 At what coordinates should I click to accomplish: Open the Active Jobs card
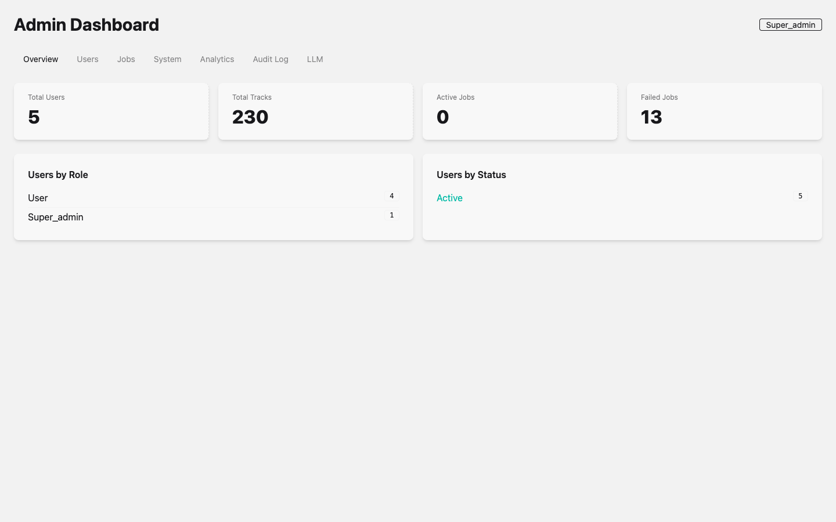click(x=520, y=111)
